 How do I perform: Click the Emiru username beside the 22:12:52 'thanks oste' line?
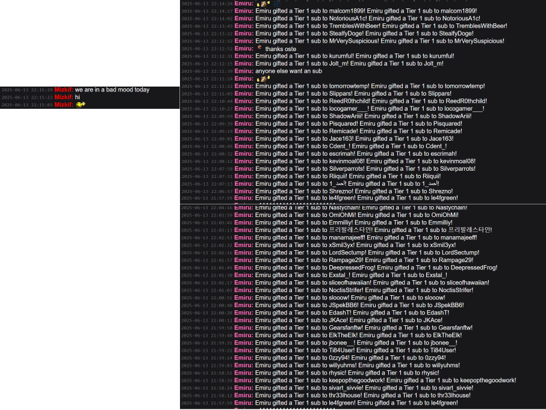(x=244, y=49)
